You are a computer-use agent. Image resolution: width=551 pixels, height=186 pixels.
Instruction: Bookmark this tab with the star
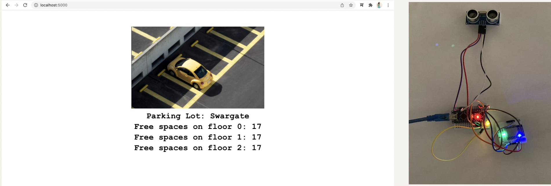(x=351, y=5)
